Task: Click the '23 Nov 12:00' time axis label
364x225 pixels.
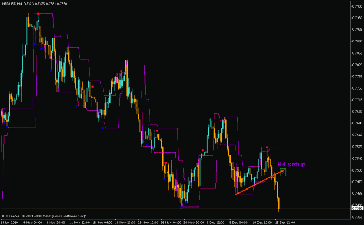Action: pyautogui.click(x=148, y=223)
